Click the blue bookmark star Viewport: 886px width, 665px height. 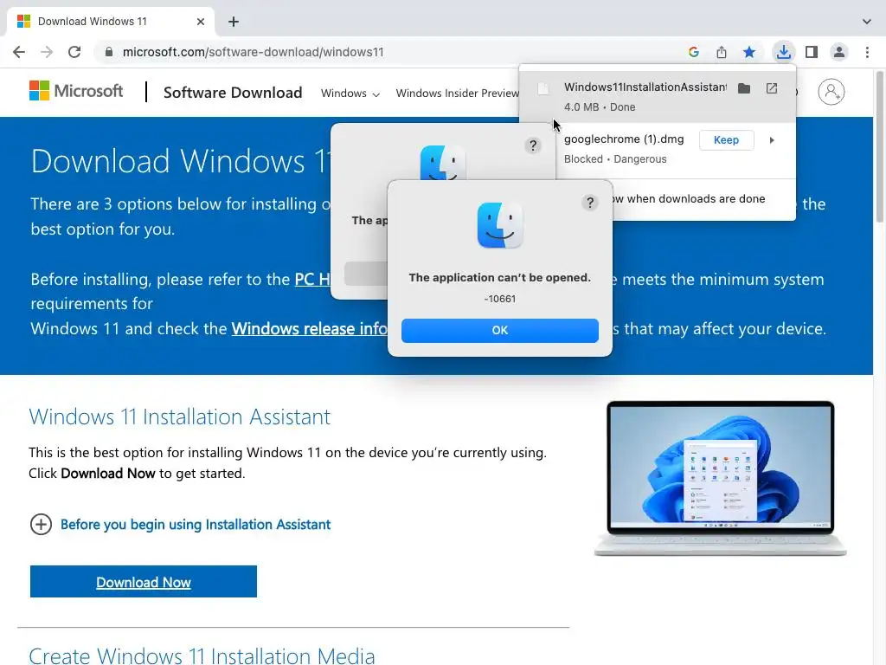pos(749,52)
